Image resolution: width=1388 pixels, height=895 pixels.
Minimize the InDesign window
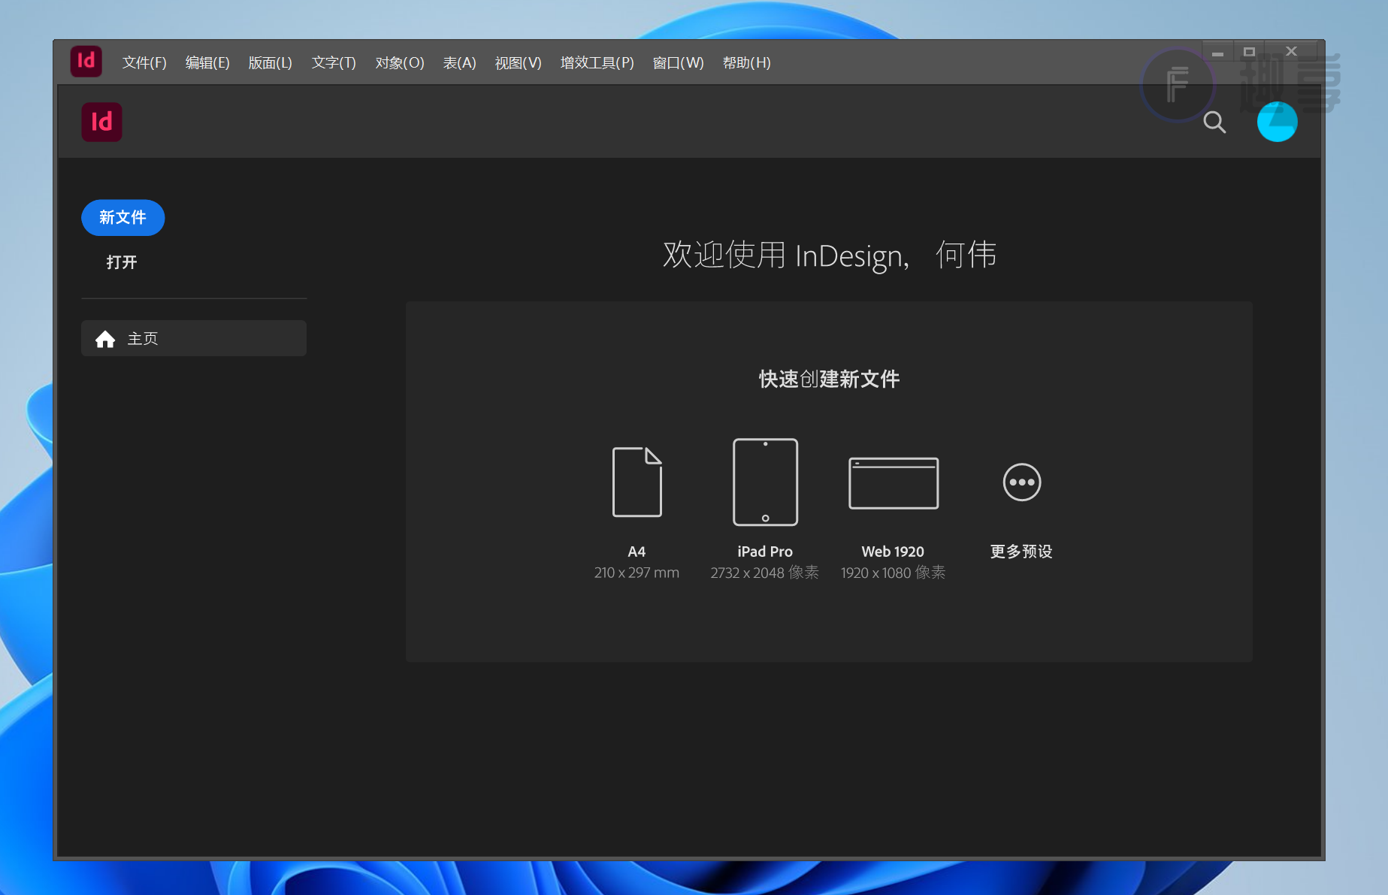[x=1217, y=52]
